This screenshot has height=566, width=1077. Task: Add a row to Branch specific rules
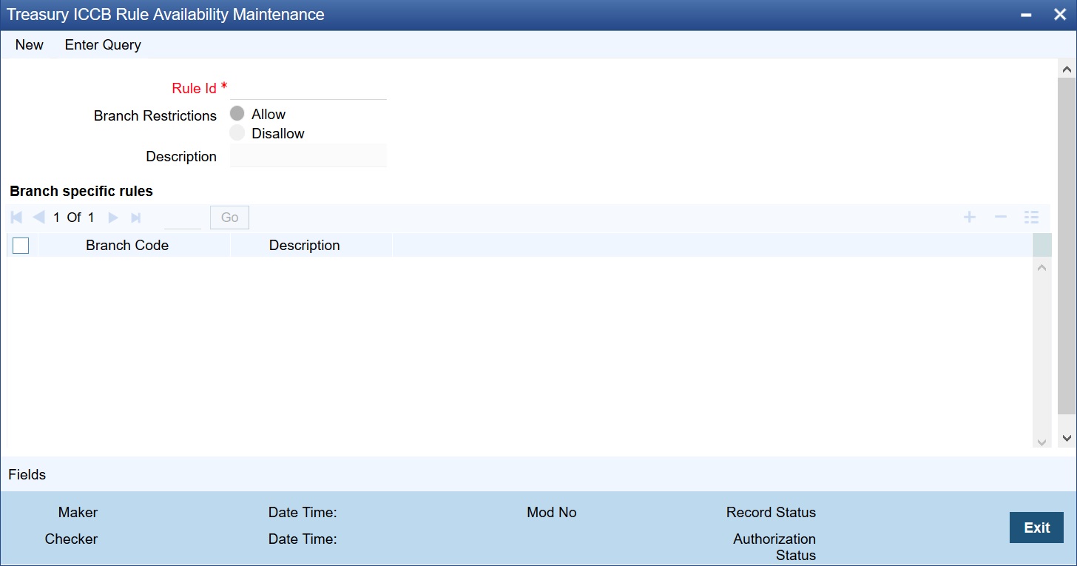(x=969, y=217)
